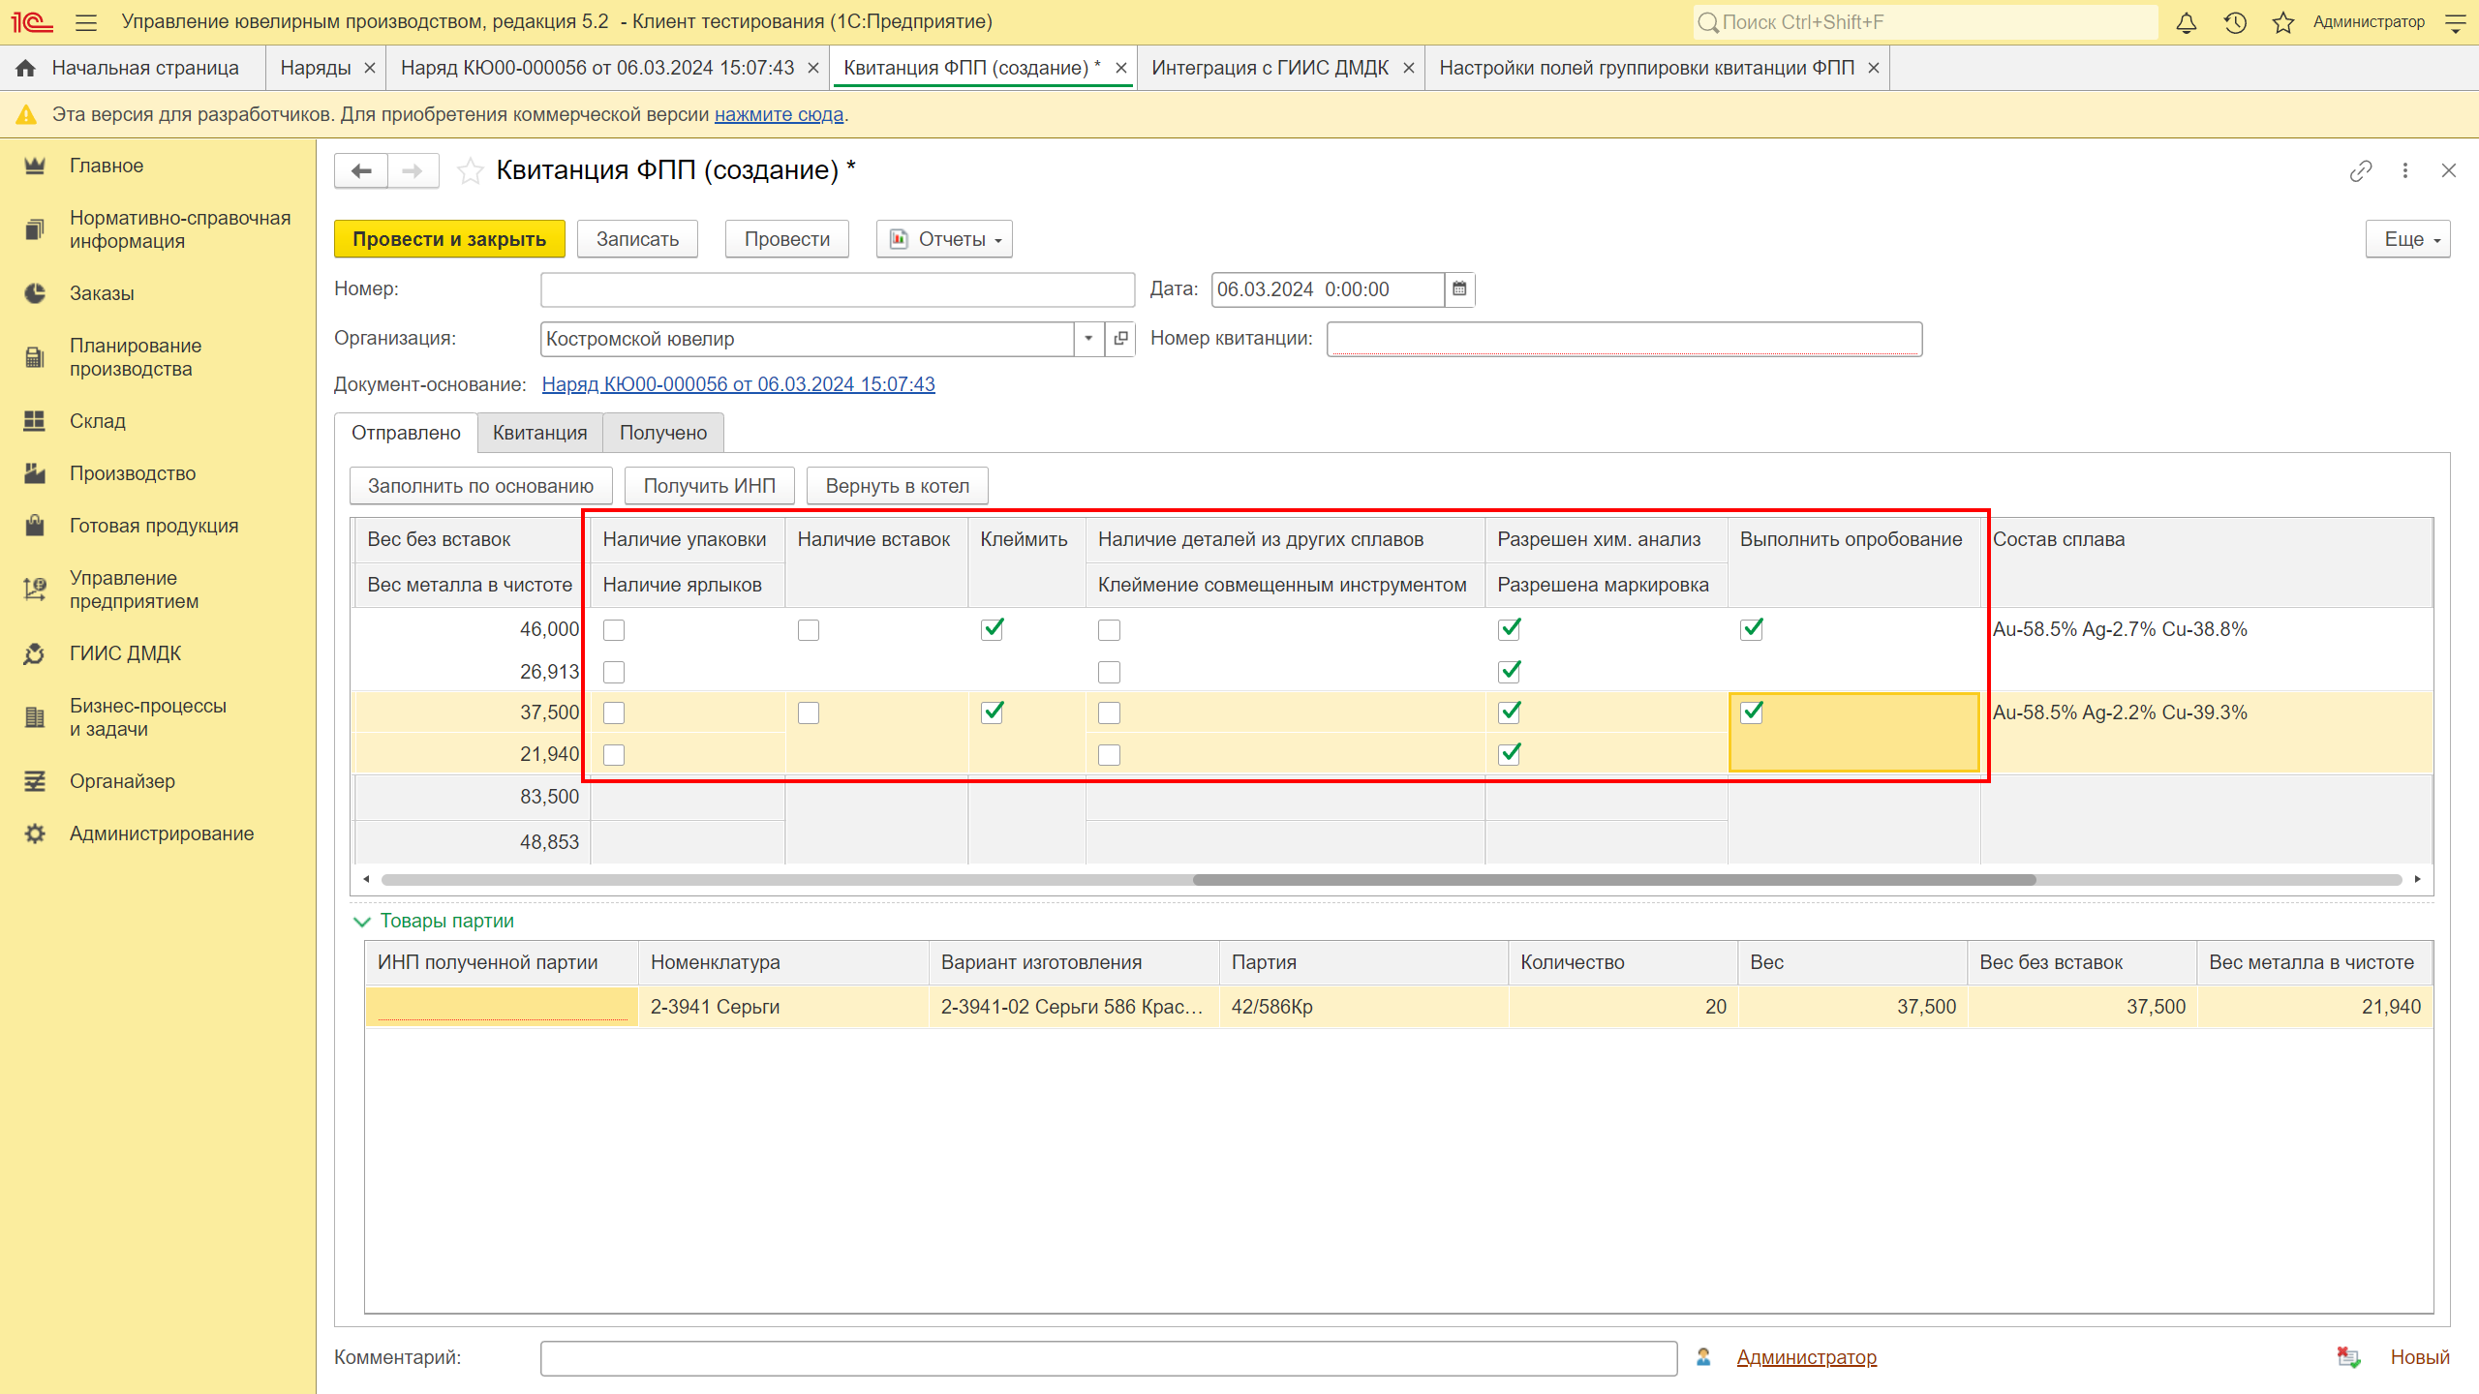Click the нажмите сюда purchase link
This screenshot has height=1394, width=2479.
point(779,114)
